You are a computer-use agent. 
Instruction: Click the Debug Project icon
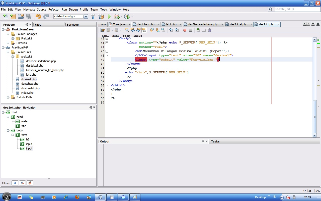pos(117,17)
